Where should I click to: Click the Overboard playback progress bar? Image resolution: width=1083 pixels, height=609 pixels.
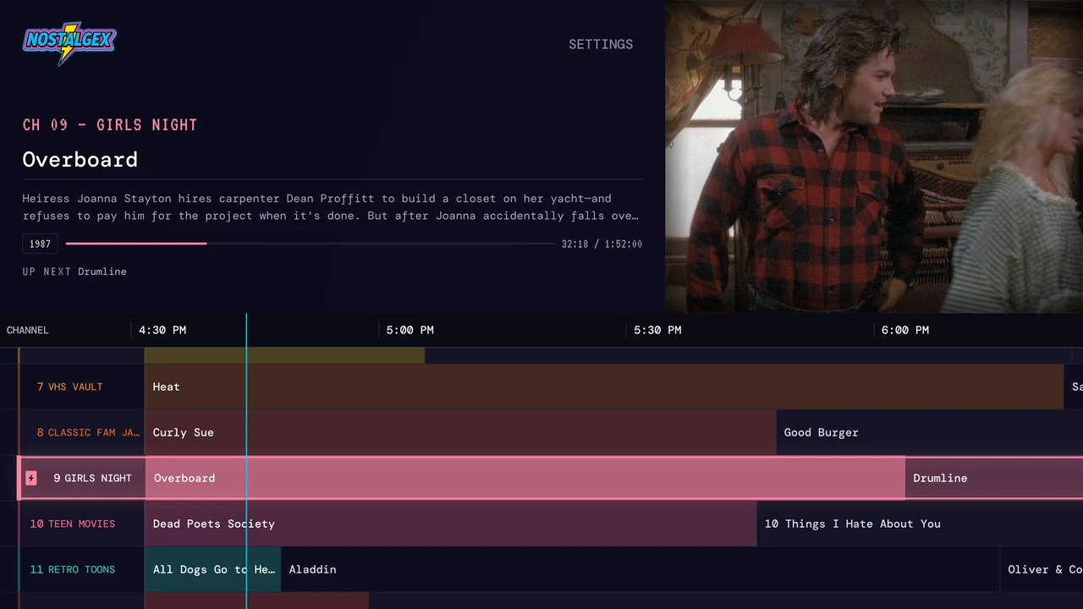(310, 244)
